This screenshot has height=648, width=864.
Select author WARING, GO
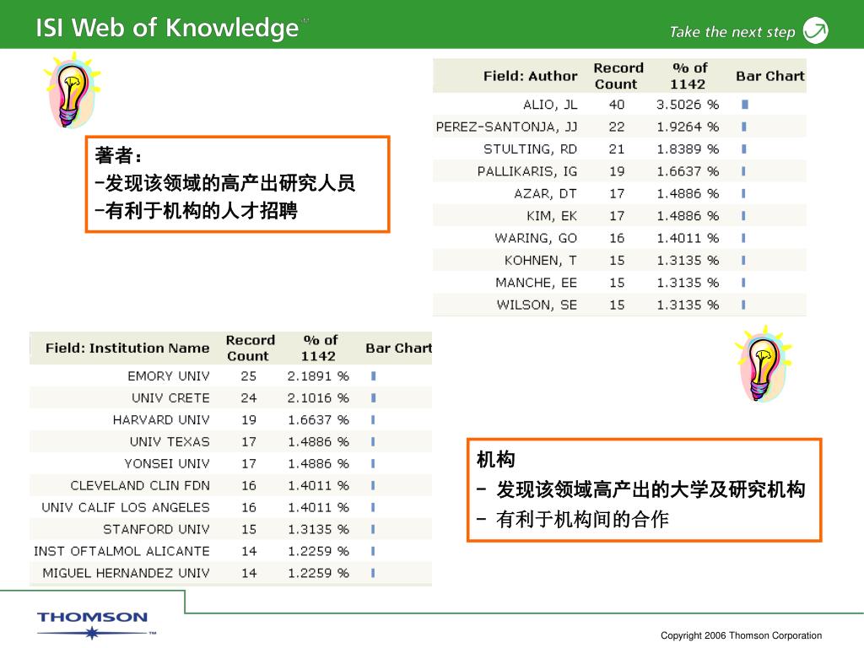click(x=536, y=238)
